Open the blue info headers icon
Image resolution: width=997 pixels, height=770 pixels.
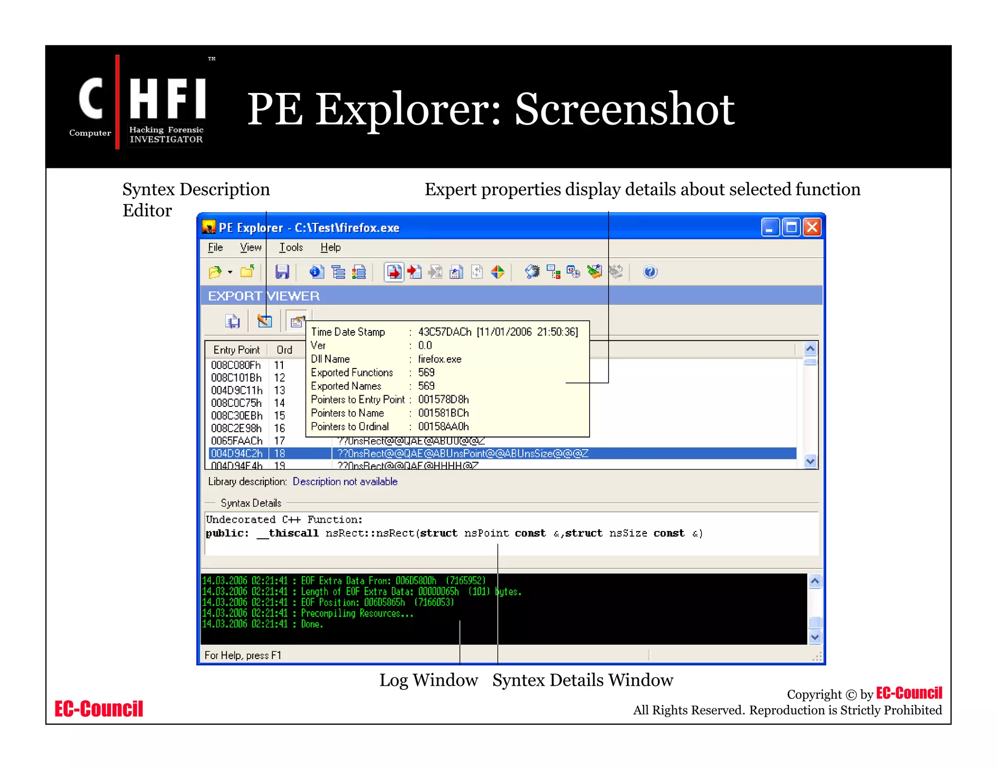(316, 272)
